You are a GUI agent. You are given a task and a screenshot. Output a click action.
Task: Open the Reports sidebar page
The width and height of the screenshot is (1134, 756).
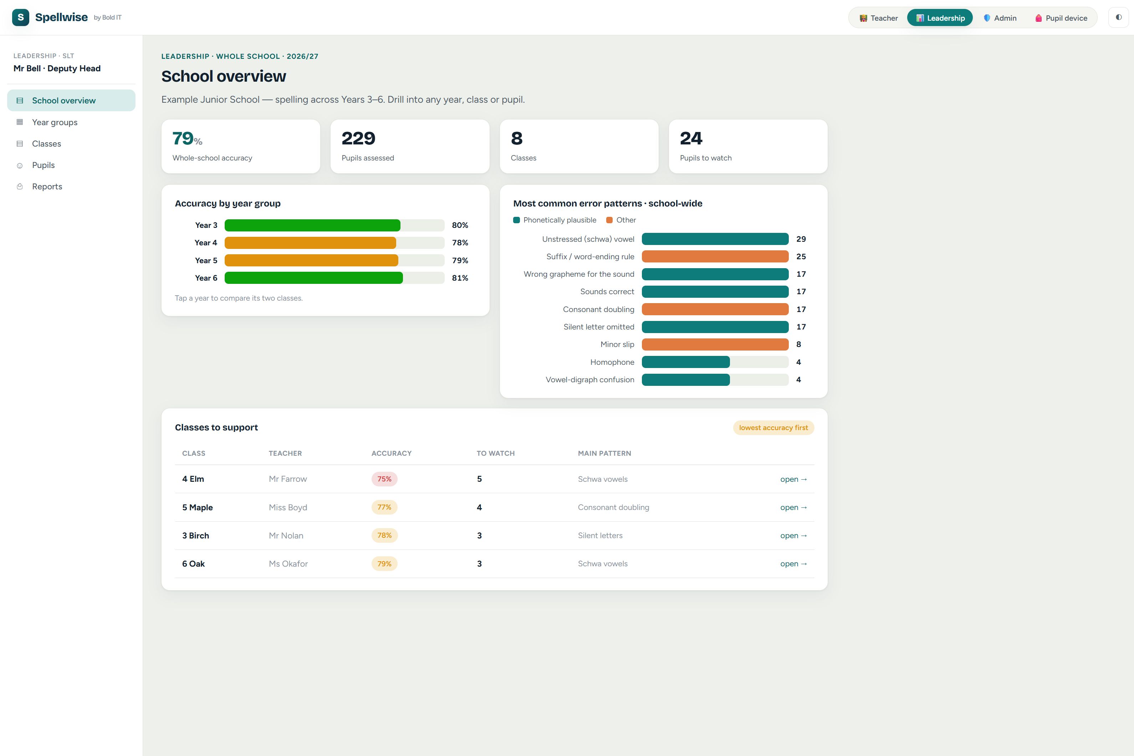(71, 187)
